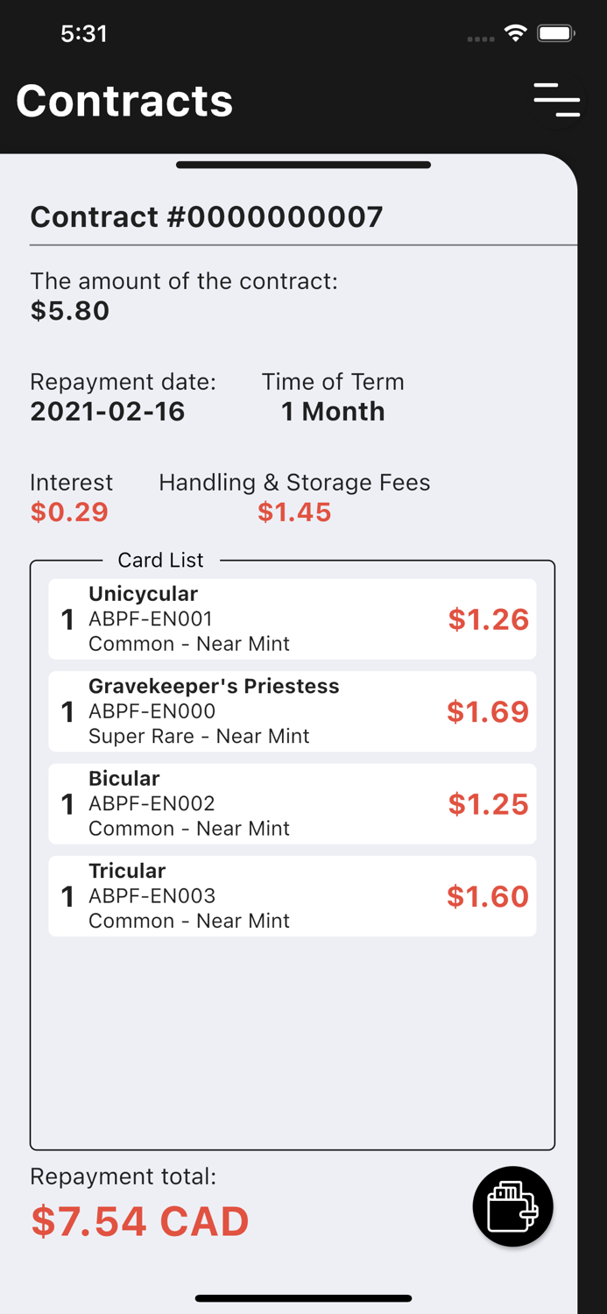Select the Bicular card entry
The width and height of the screenshot is (607, 1314).
[x=293, y=803]
